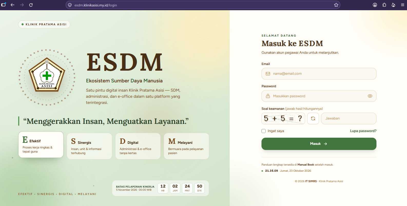Show the password with the eye icon

pyautogui.click(x=370, y=96)
